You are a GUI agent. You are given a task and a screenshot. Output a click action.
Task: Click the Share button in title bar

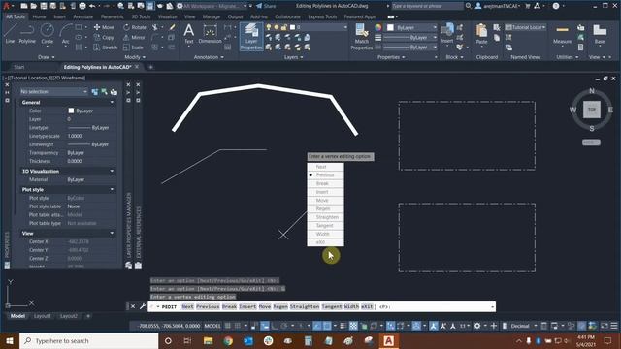tap(266, 6)
